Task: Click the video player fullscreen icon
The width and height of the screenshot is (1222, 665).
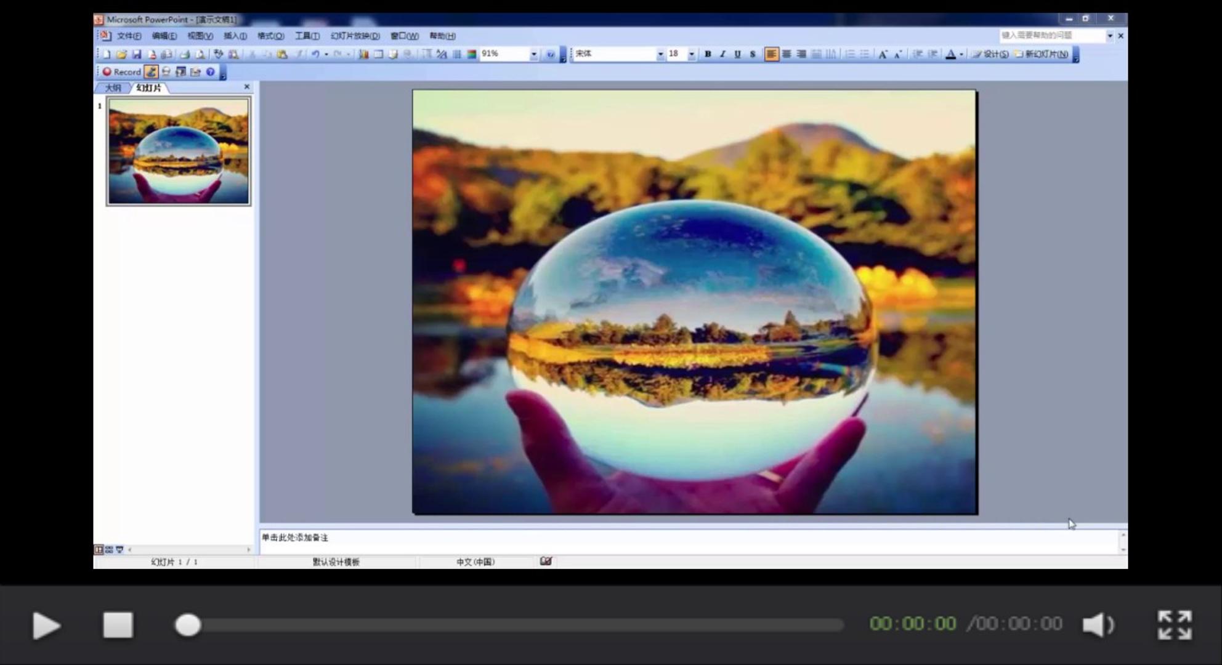Action: coord(1175,625)
